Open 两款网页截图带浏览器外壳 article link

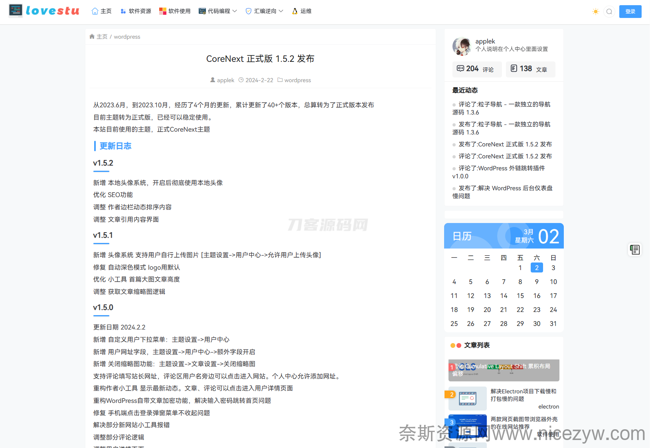524,423
